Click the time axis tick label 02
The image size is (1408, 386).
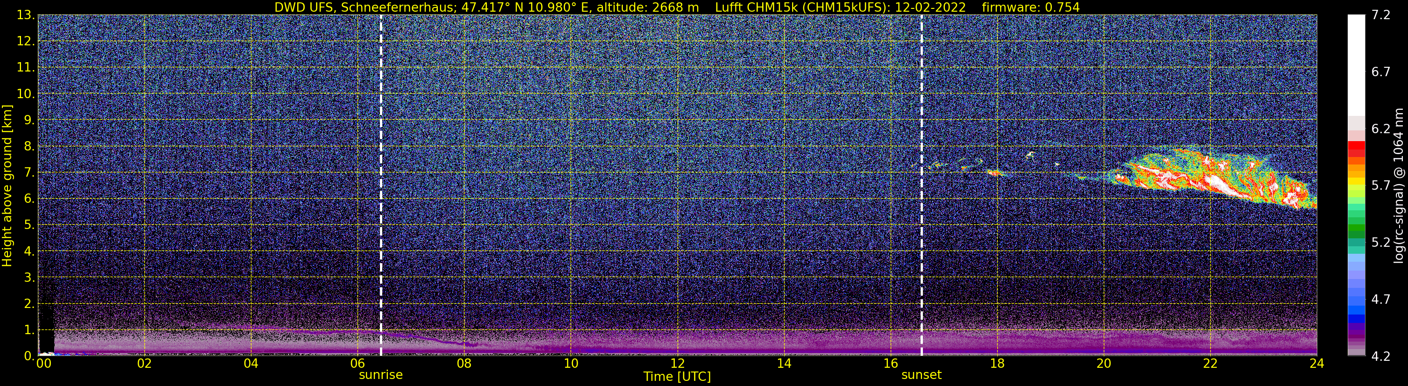coord(144,364)
